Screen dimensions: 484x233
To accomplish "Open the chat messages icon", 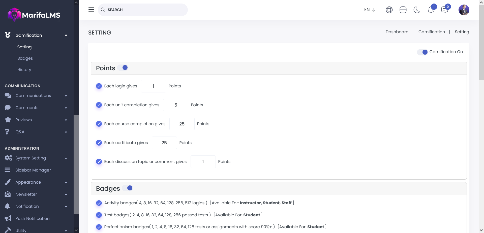I will pos(444,10).
